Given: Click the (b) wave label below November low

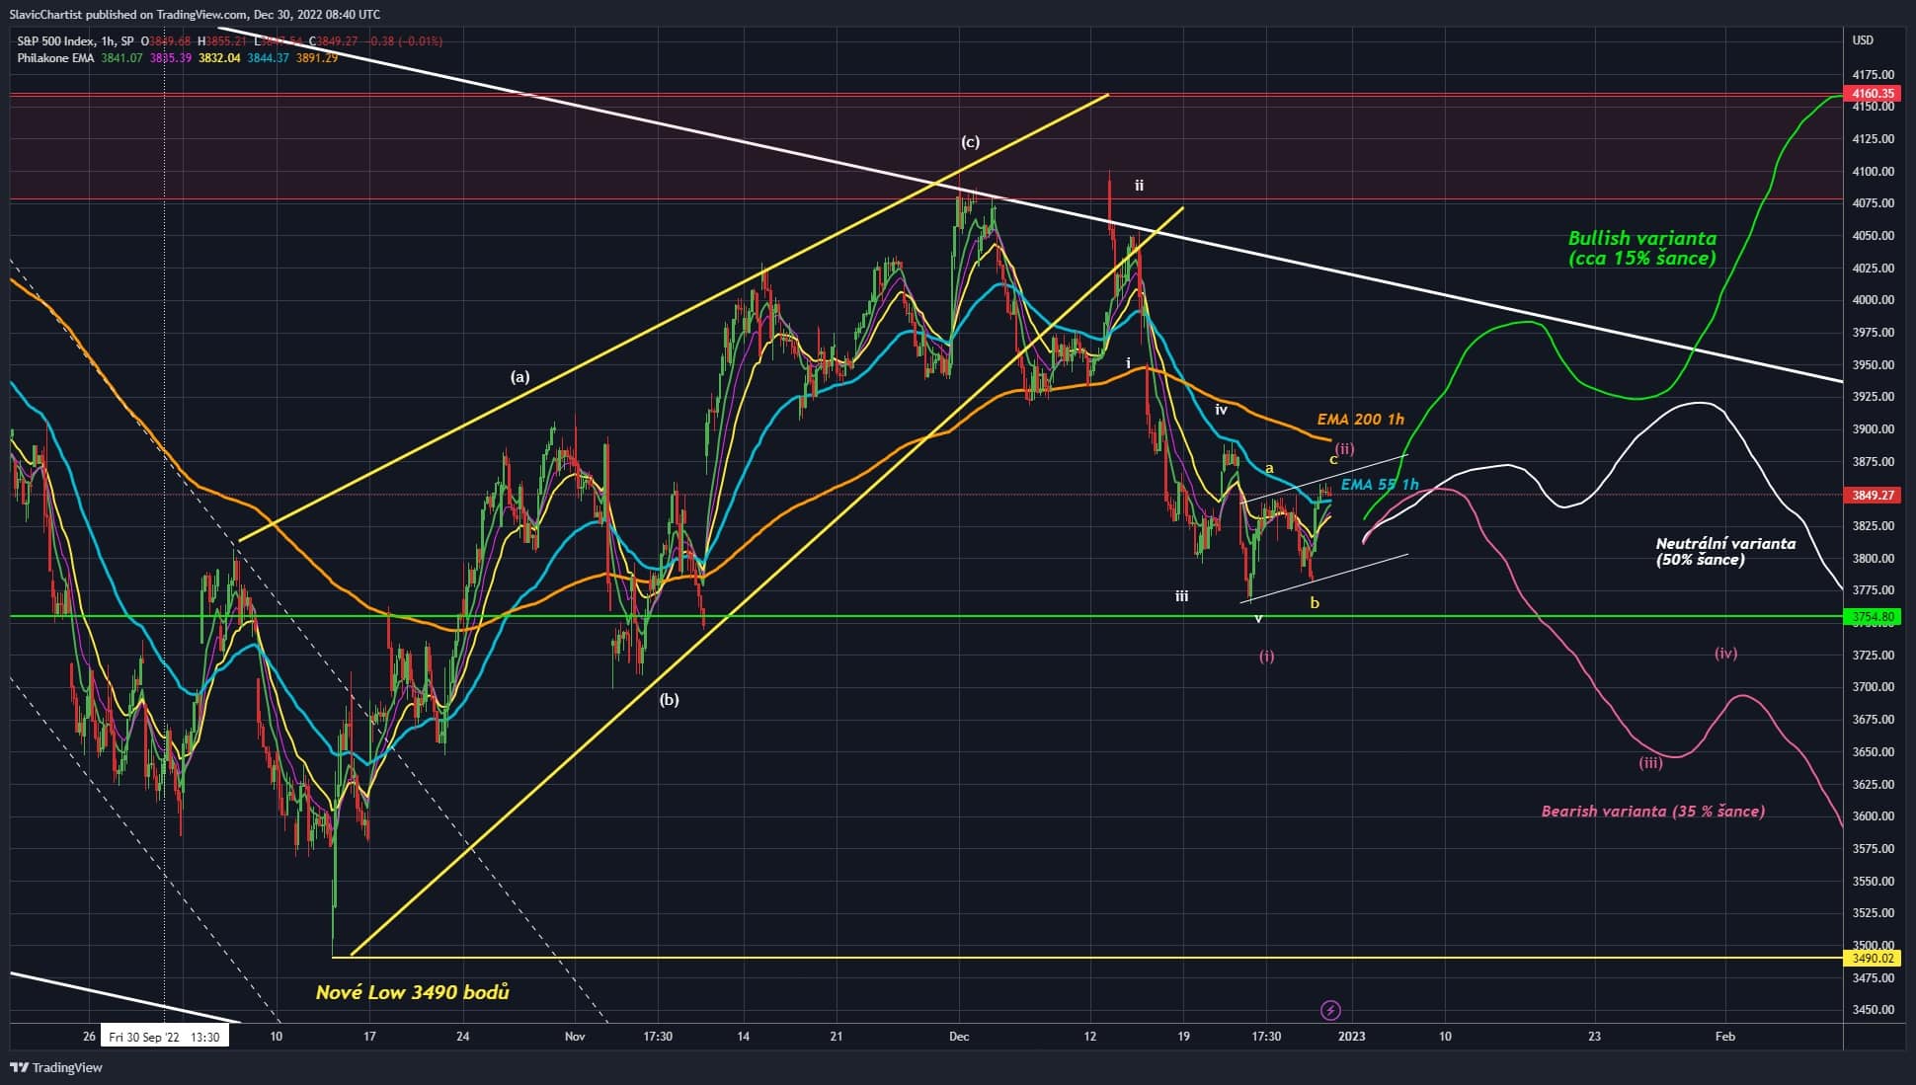Looking at the screenshot, I should (x=670, y=700).
